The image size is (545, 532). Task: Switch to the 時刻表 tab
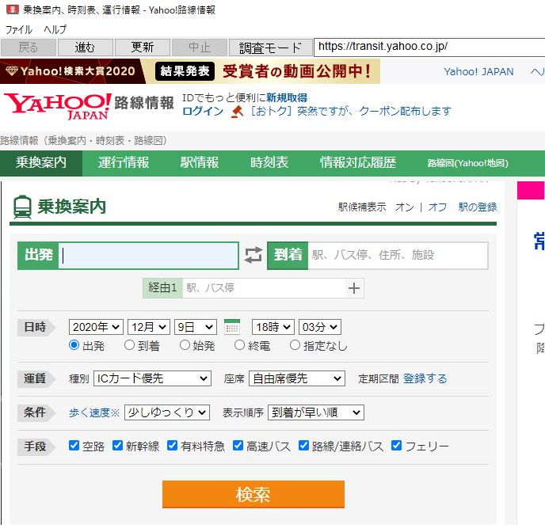[269, 163]
